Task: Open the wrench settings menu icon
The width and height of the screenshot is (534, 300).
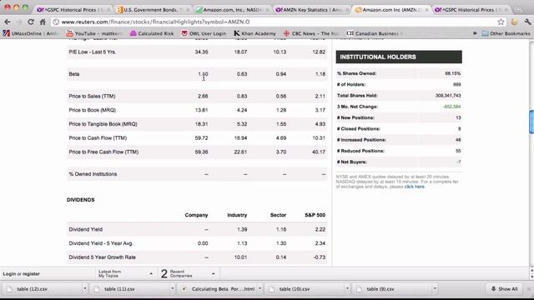Action: 527,22
